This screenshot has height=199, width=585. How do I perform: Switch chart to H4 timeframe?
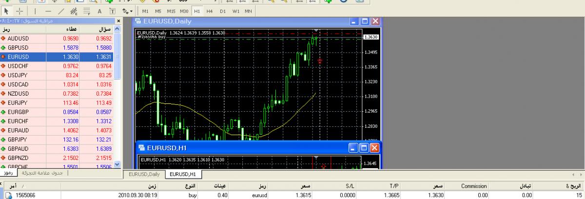click(x=209, y=10)
